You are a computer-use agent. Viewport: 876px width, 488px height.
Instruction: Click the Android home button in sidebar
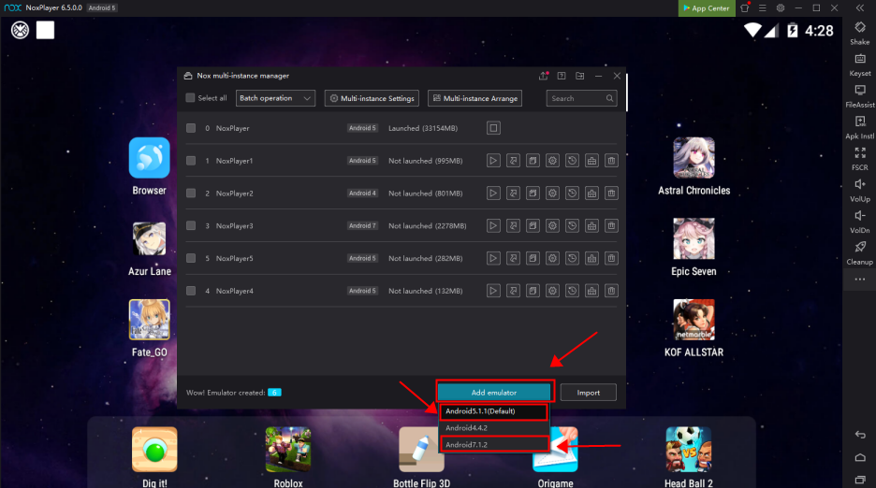(x=860, y=457)
